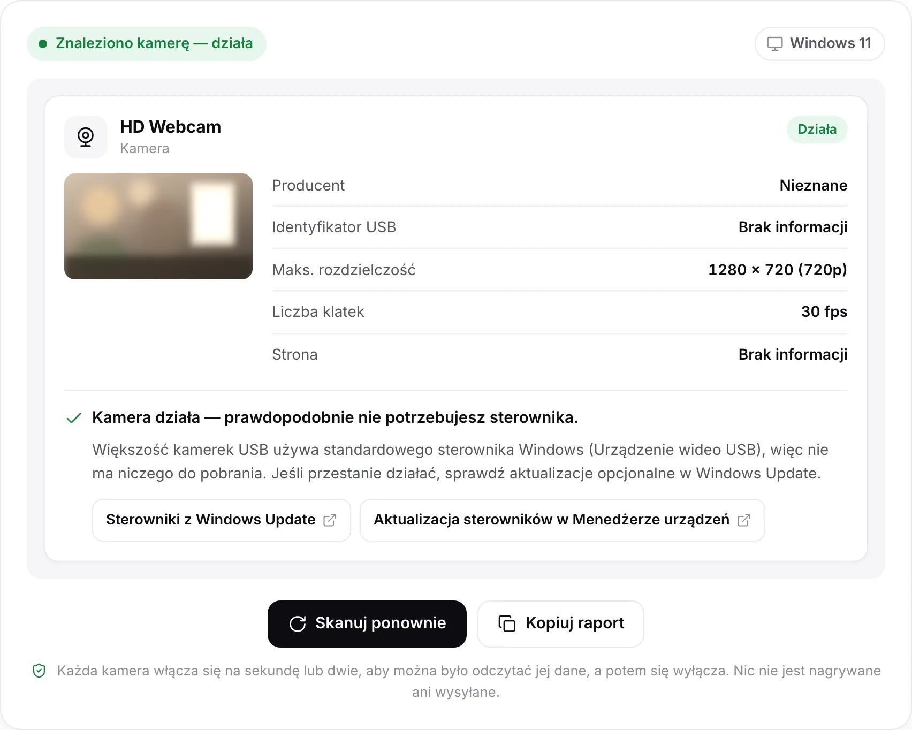Screen dimensions: 912x730
Task: Click the Większość kamerek USB paragraph
Action: [x=460, y=461]
